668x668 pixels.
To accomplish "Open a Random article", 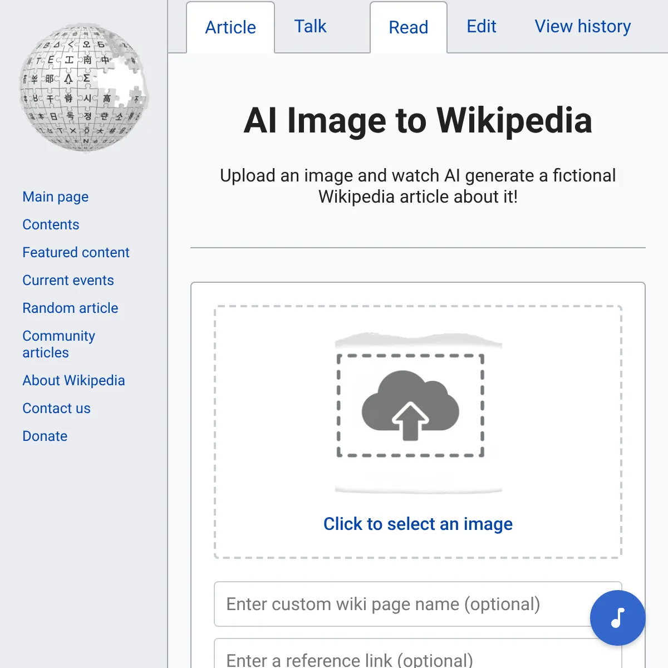I will point(70,308).
